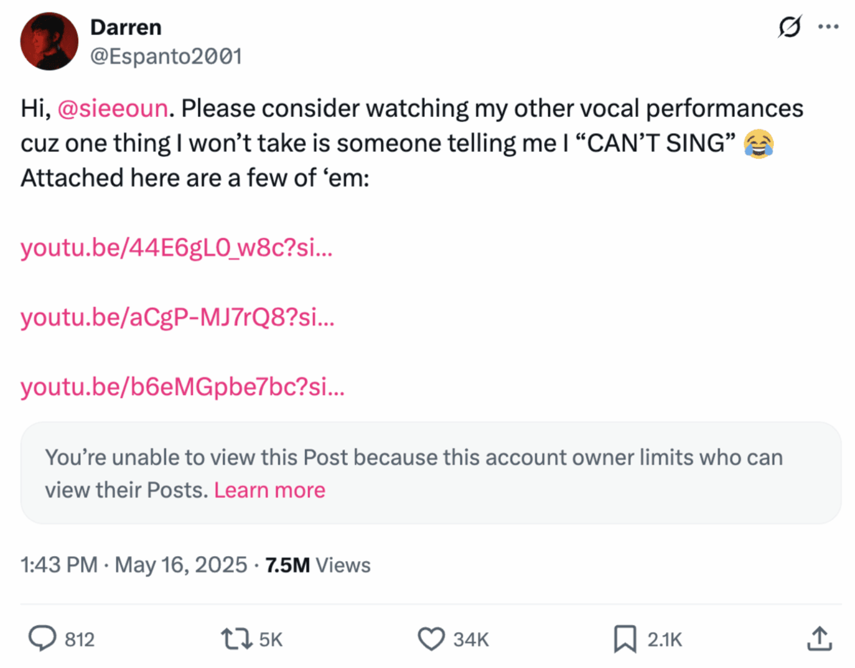Open the first youtu.be/44E6gL0_w8c link

pyautogui.click(x=177, y=249)
